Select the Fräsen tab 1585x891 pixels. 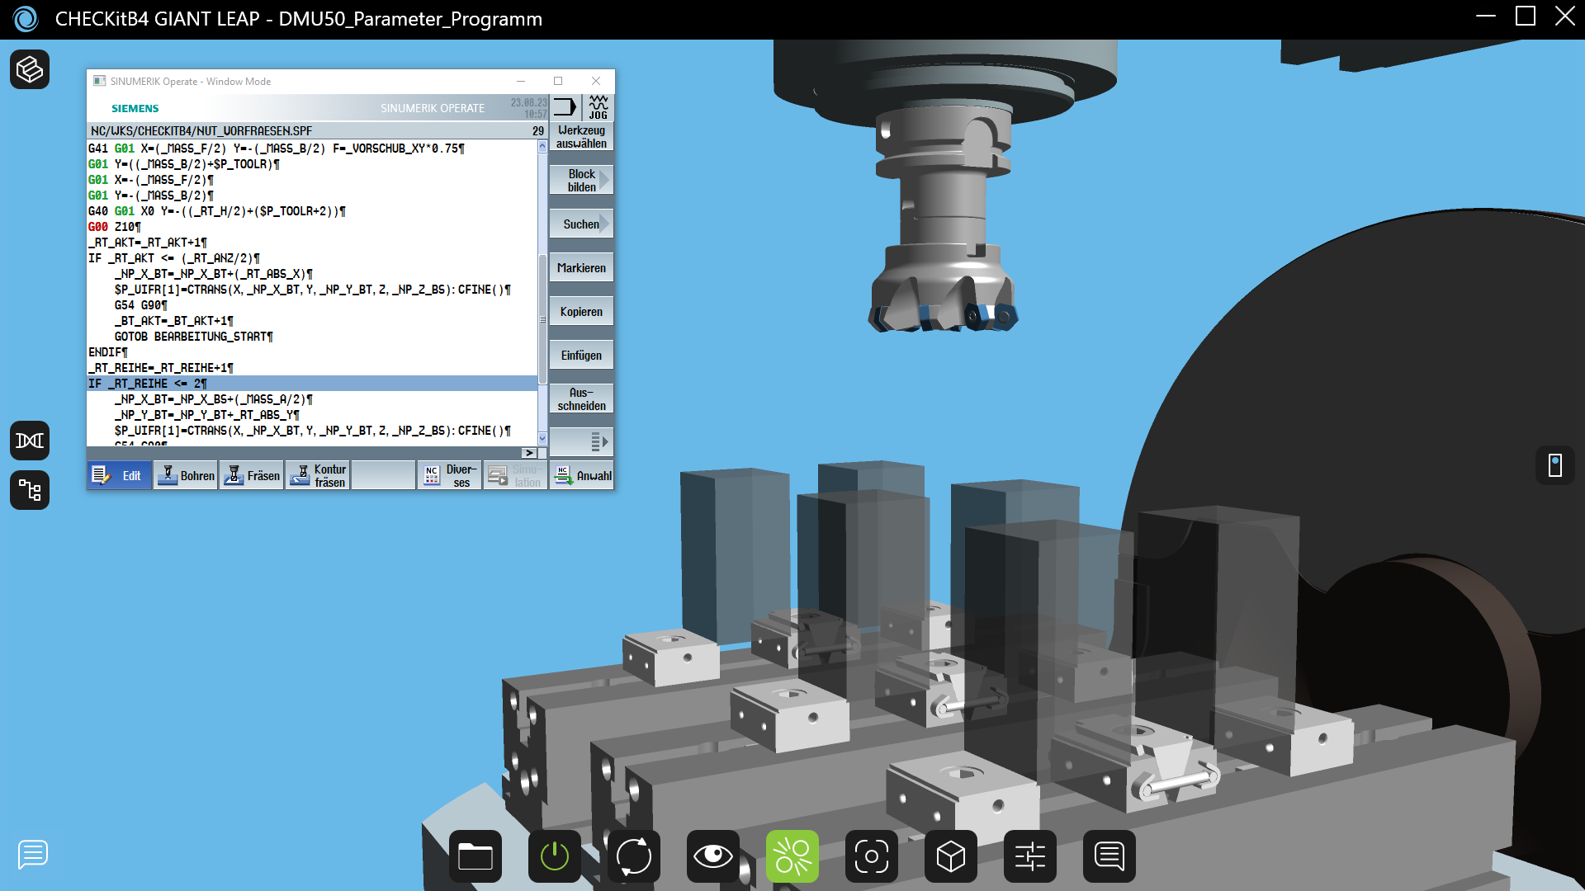pyautogui.click(x=253, y=476)
